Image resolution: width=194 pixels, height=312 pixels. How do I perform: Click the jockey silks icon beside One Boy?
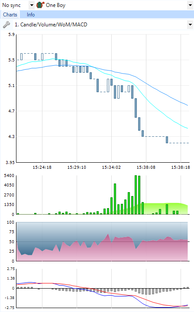40,5
